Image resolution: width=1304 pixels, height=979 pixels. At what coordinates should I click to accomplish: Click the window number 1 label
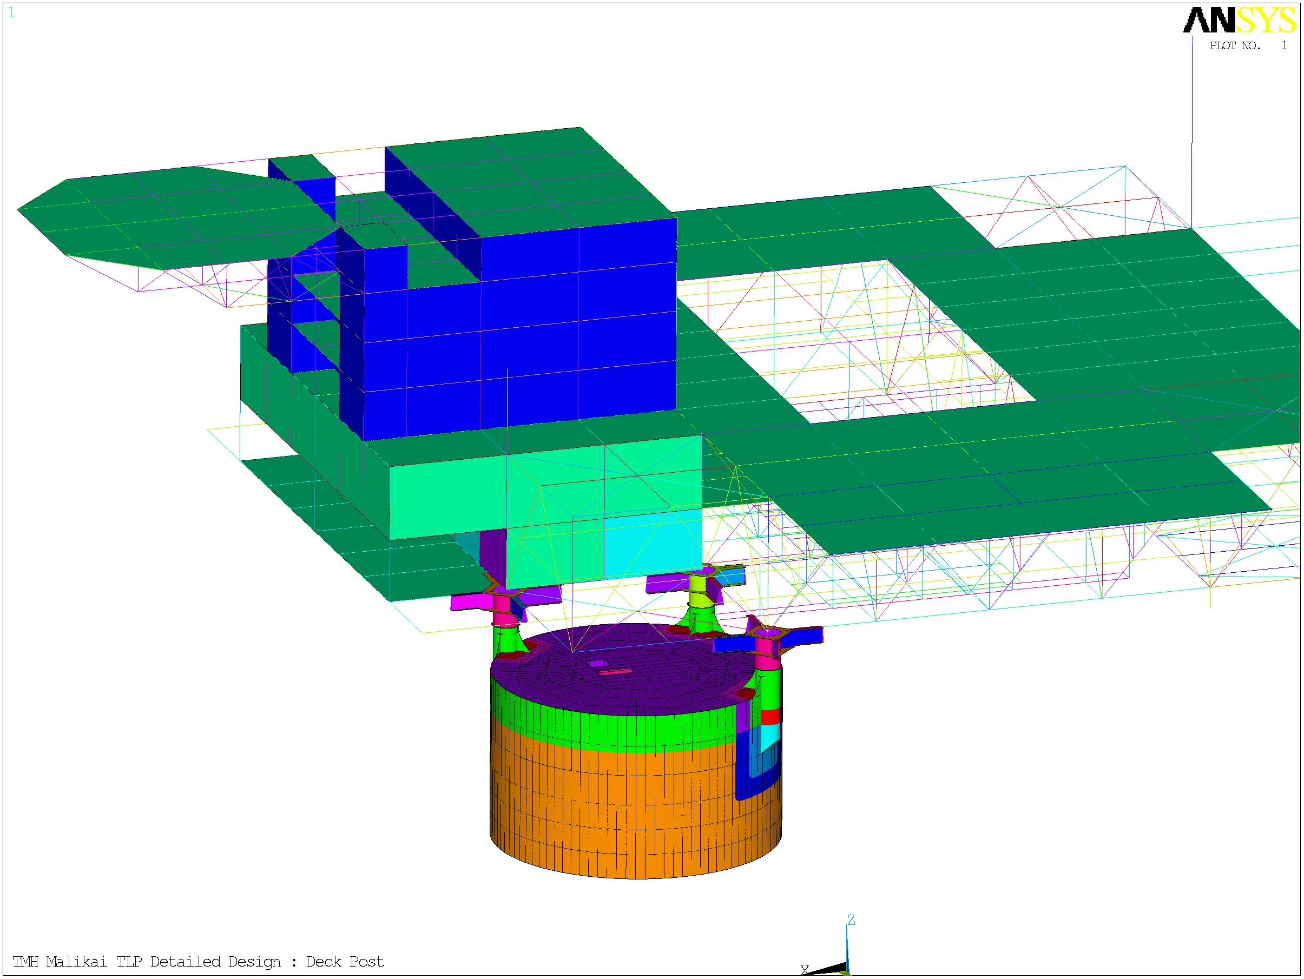(x=11, y=12)
